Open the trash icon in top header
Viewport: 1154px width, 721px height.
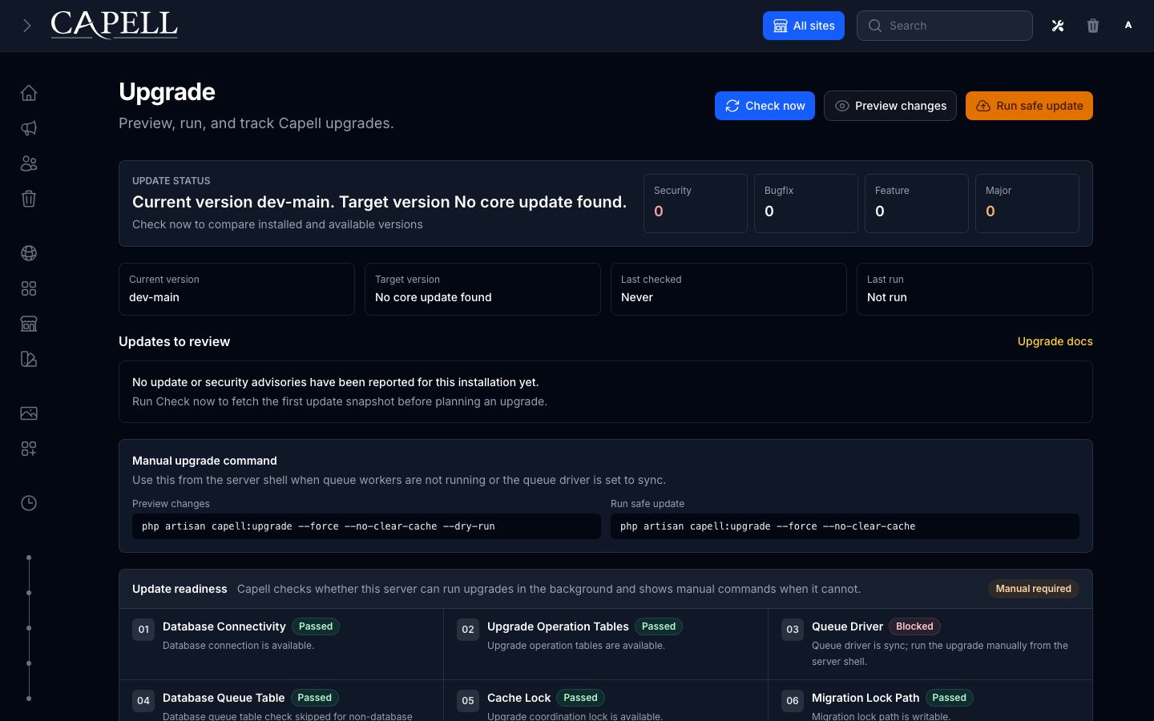point(1093,26)
